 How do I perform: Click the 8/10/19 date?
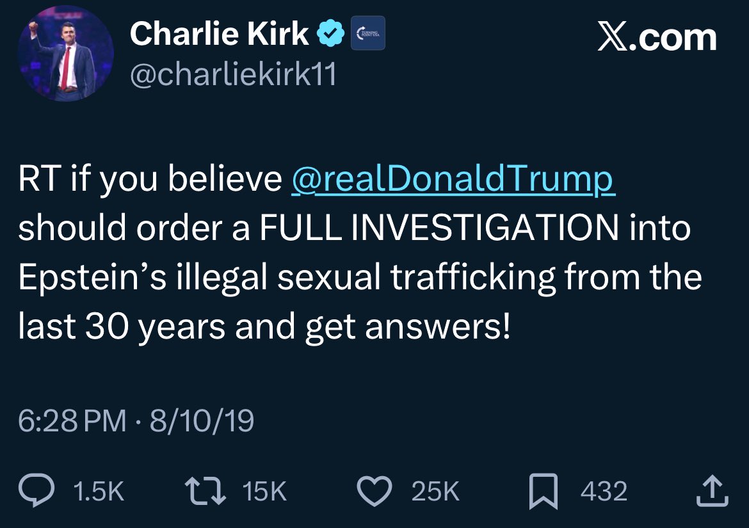click(x=202, y=420)
